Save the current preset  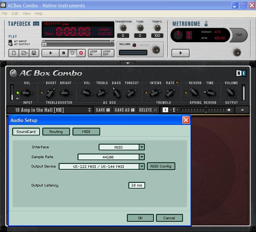(x=103, y=110)
